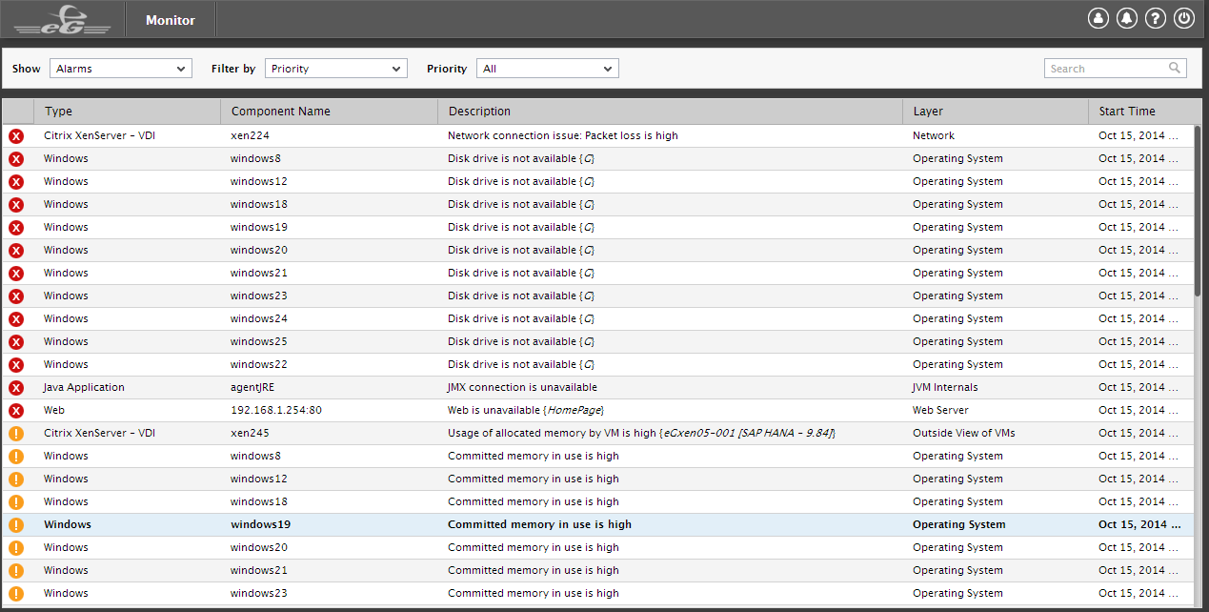Click critical alarm icon for windows22 row
The height and width of the screenshot is (612, 1209).
click(x=16, y=364)
